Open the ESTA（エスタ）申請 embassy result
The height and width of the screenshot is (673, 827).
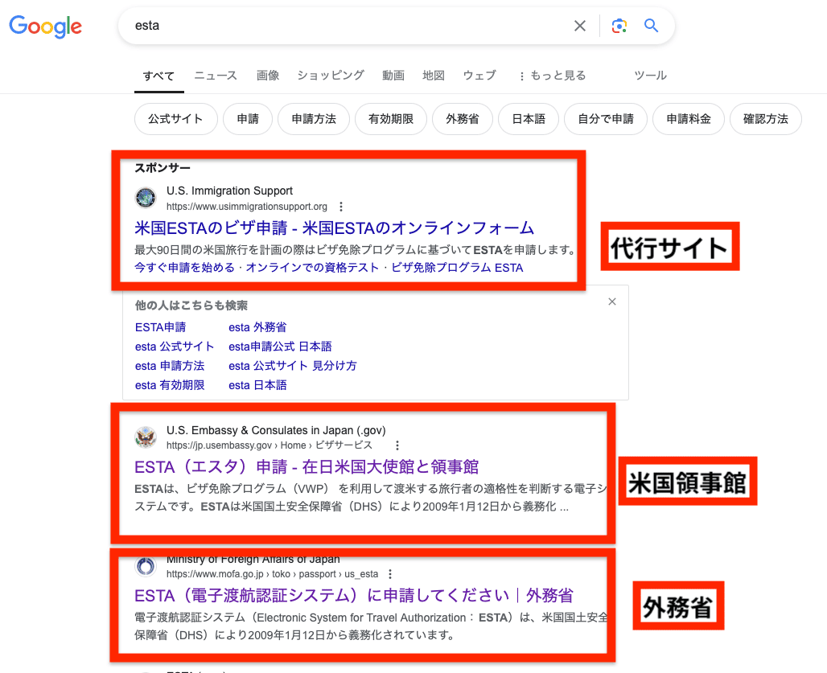pyautogui.click(x=307, y=467)
